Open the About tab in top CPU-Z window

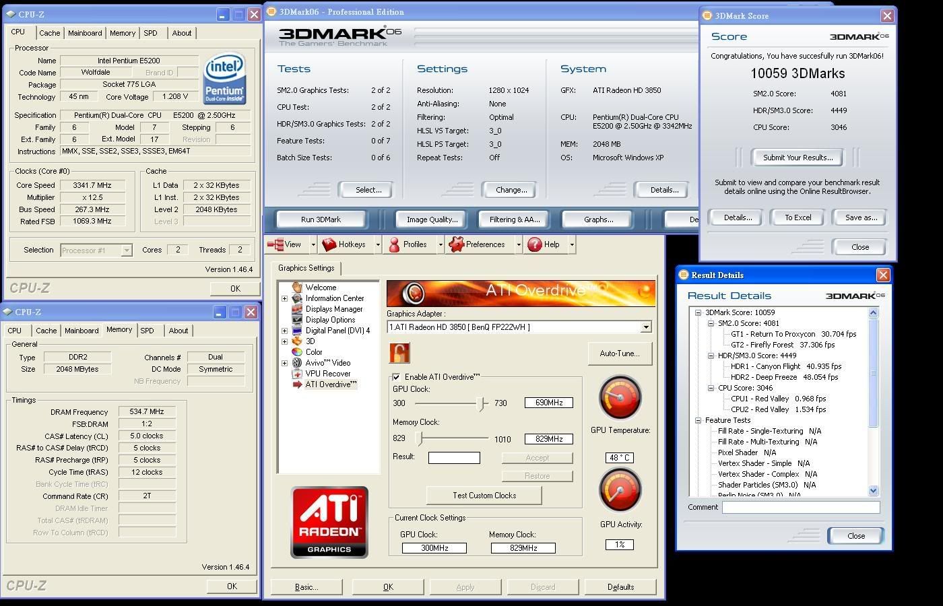(x=181, y=33)
